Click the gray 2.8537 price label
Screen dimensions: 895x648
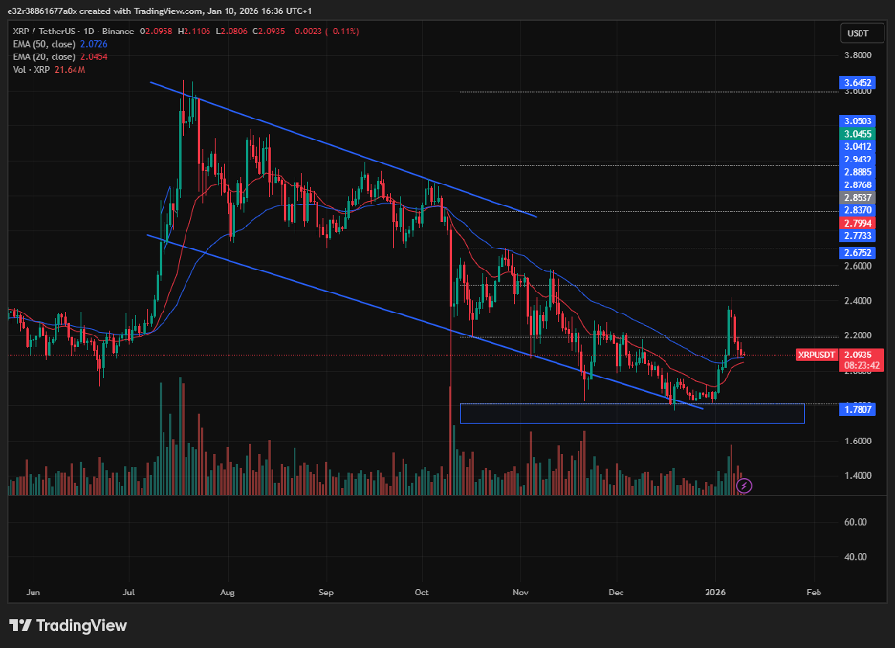click(858, 198)
